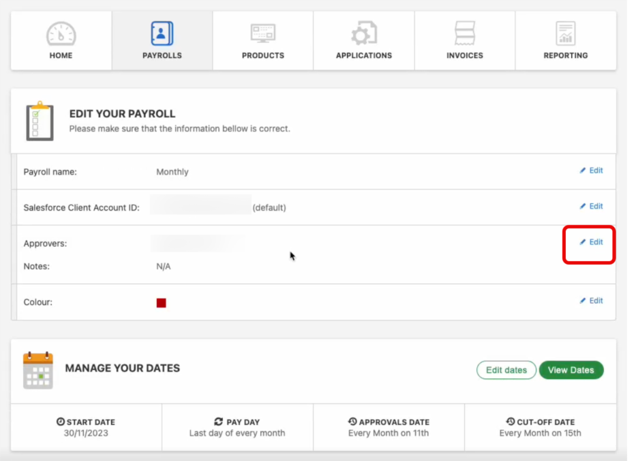
Task: Edit the Approvers field
Action: 590,242
